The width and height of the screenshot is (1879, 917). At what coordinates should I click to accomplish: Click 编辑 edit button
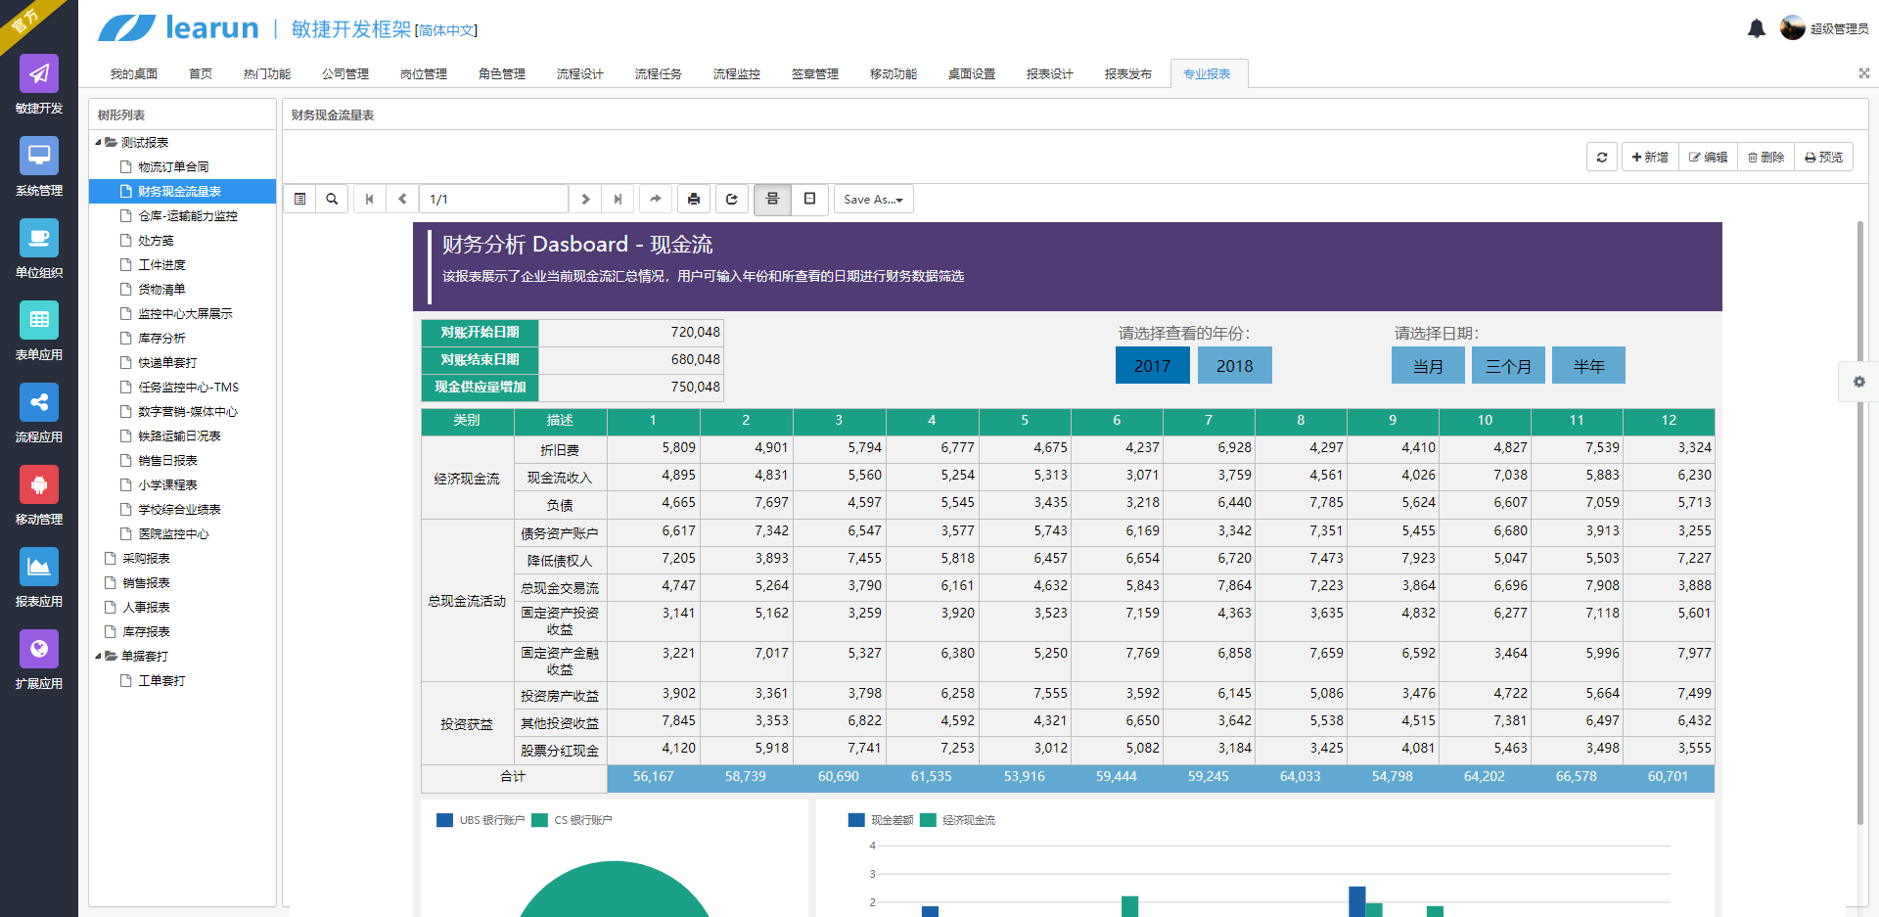pos(1709,157)
